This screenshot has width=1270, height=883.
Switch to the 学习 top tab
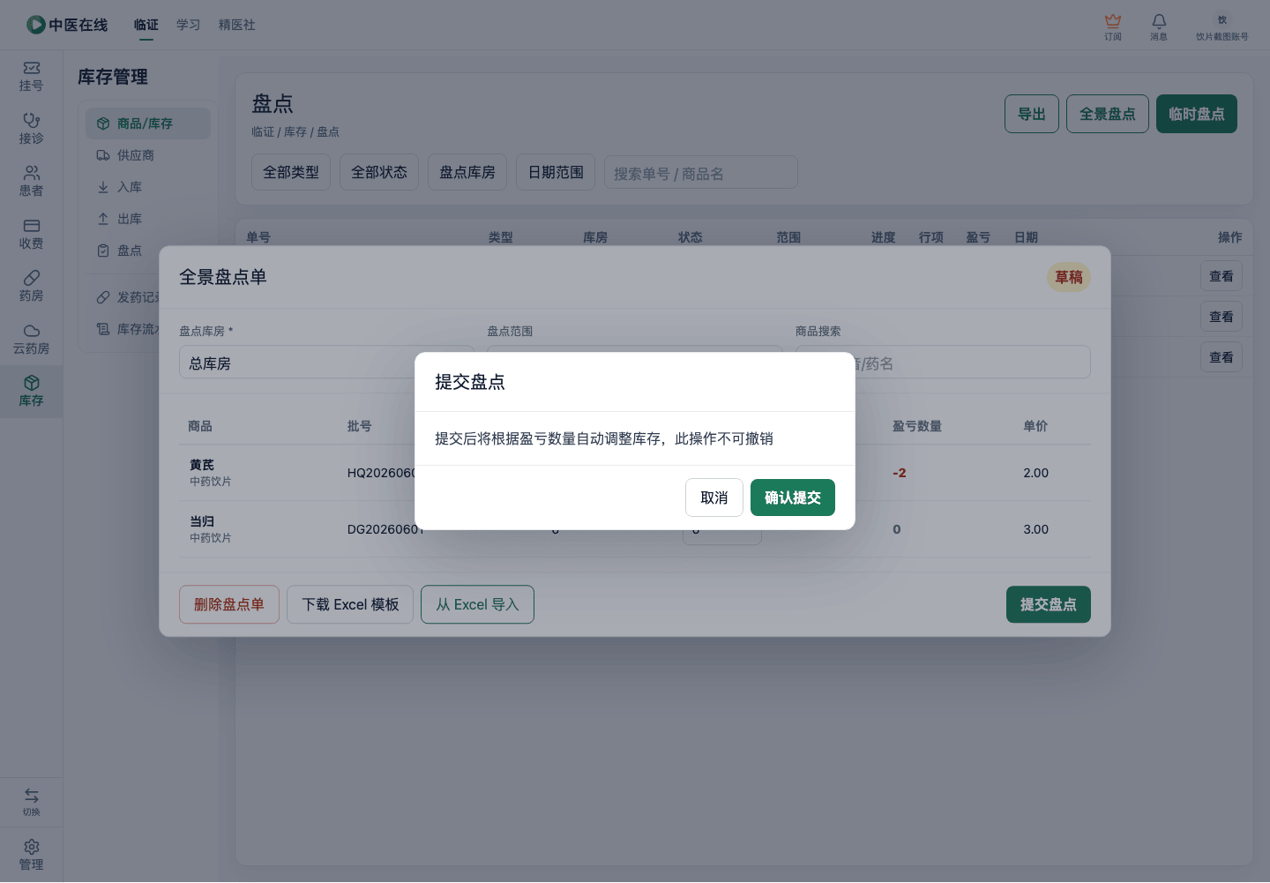click(188, 25)
